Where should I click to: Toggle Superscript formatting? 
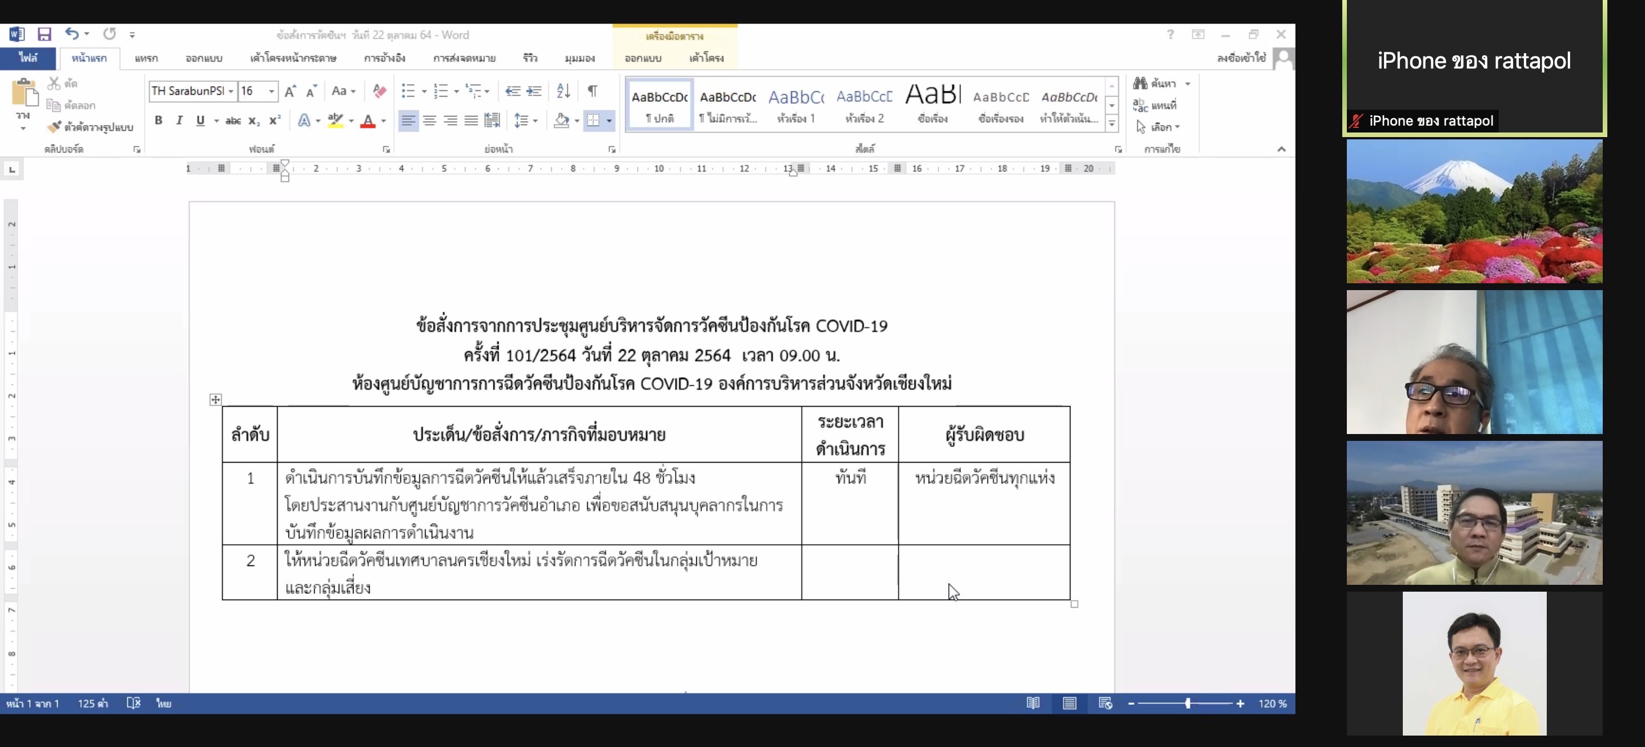pos(275,120)
